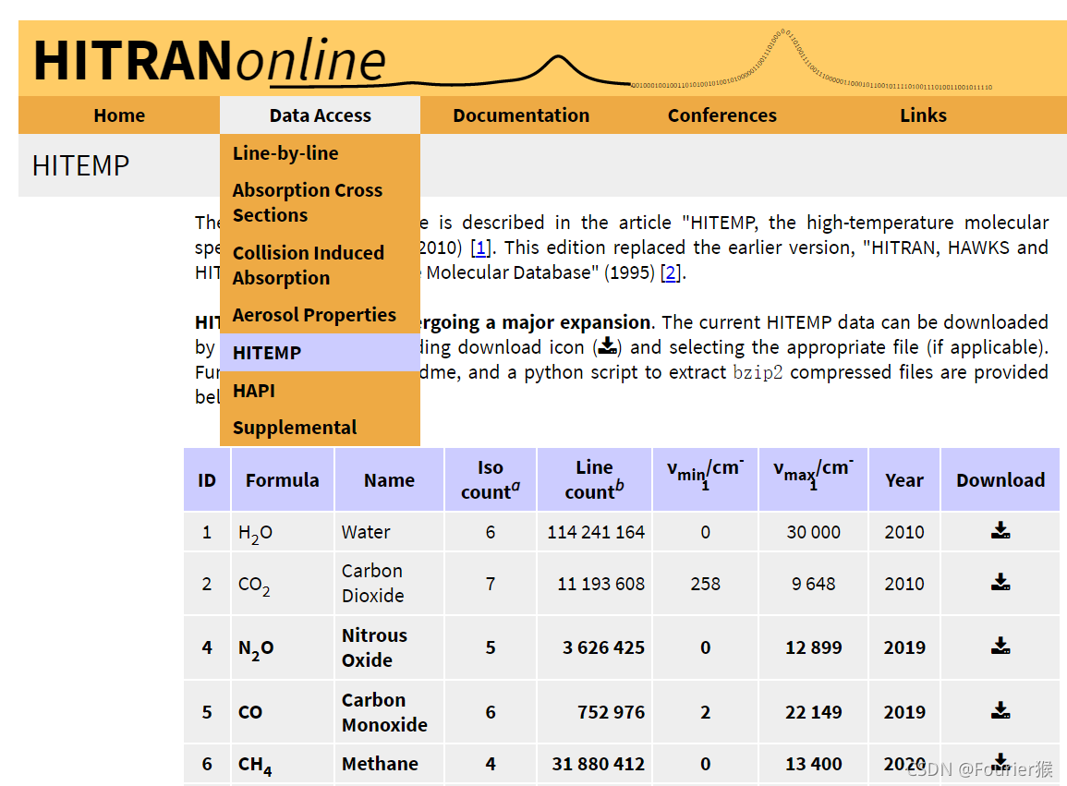Viewport: 1067px width, 786px height.
Task: Click vmax value 30 000
Action: click(x=813, y=532)
